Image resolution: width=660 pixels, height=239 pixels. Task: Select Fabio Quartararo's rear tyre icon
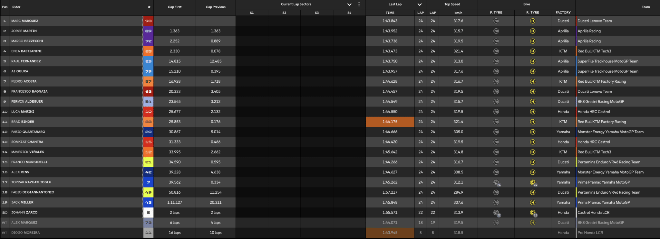(x=533, y=132)
